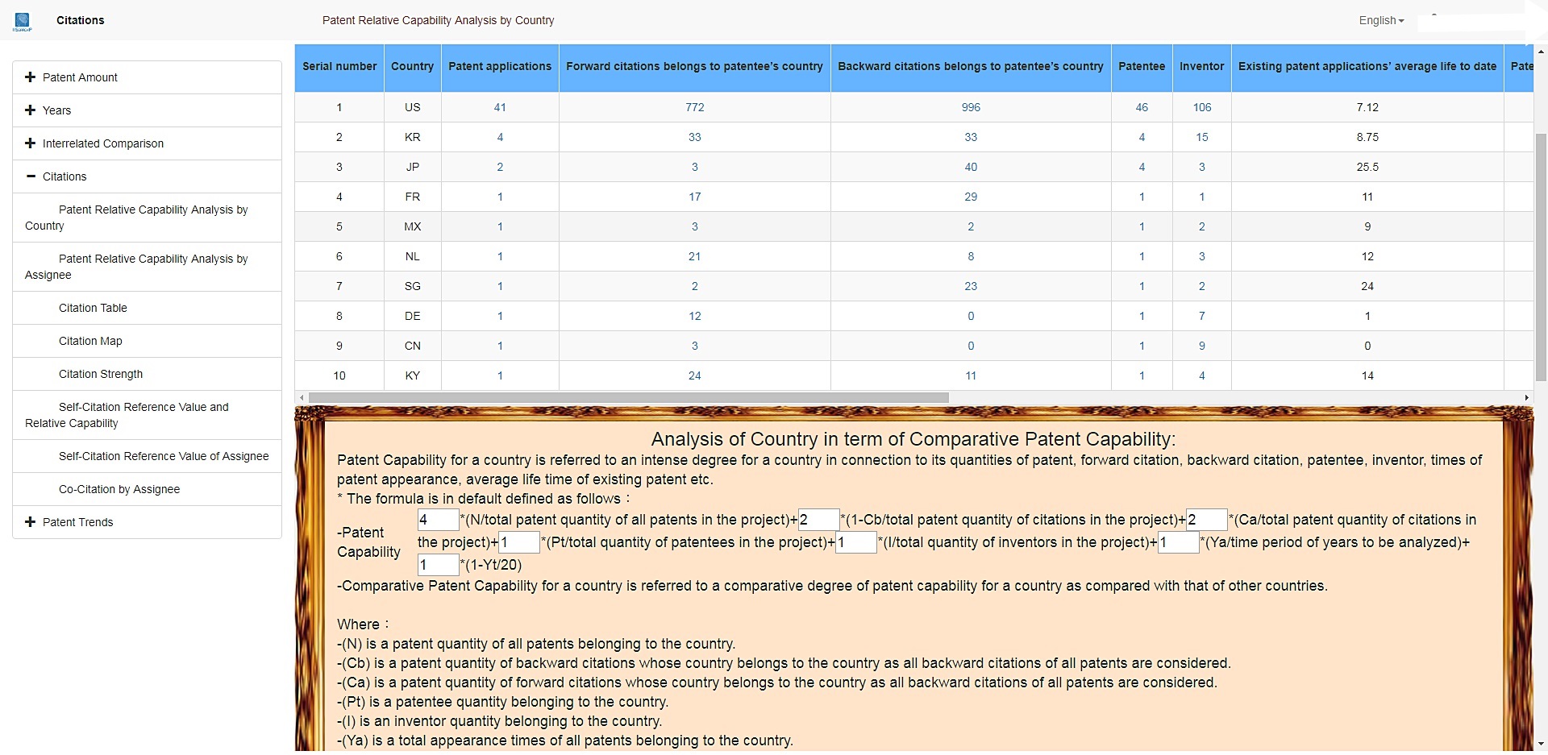
Task: Edit the Ya weight input field
Action: coord(1179,542)
